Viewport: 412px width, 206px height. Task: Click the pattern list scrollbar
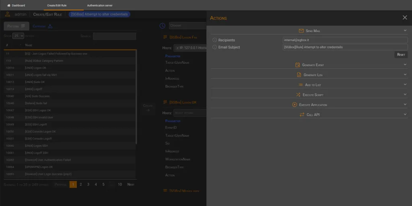point(136,97)
